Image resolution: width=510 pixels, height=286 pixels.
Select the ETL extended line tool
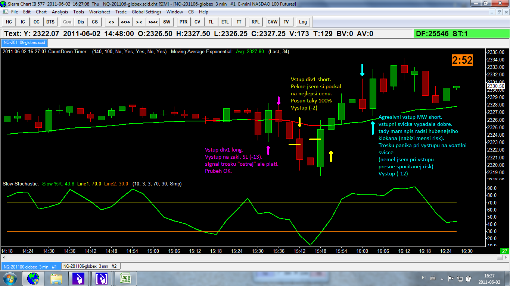[x=225, y=22]
